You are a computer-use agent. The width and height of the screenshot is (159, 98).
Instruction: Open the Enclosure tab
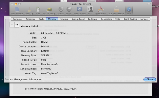93,19
